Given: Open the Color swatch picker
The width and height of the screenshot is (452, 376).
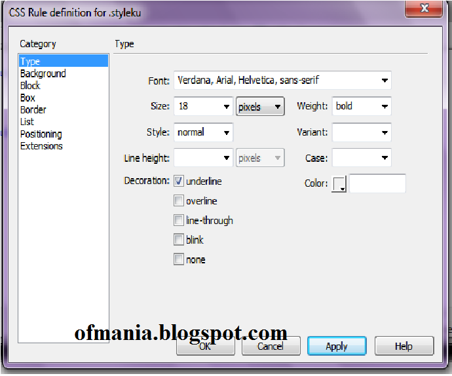Looking at the screenshot, I should point(339,183).
